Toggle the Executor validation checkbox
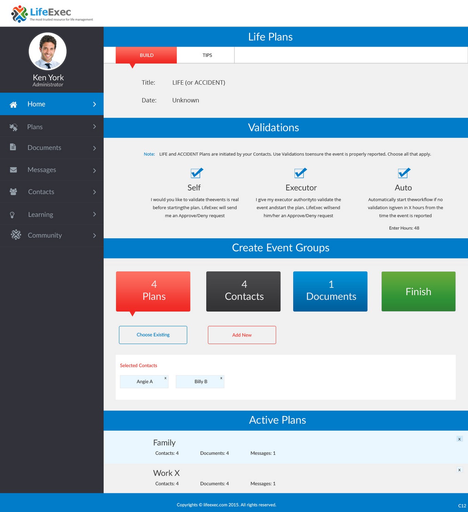 [300, 173]
